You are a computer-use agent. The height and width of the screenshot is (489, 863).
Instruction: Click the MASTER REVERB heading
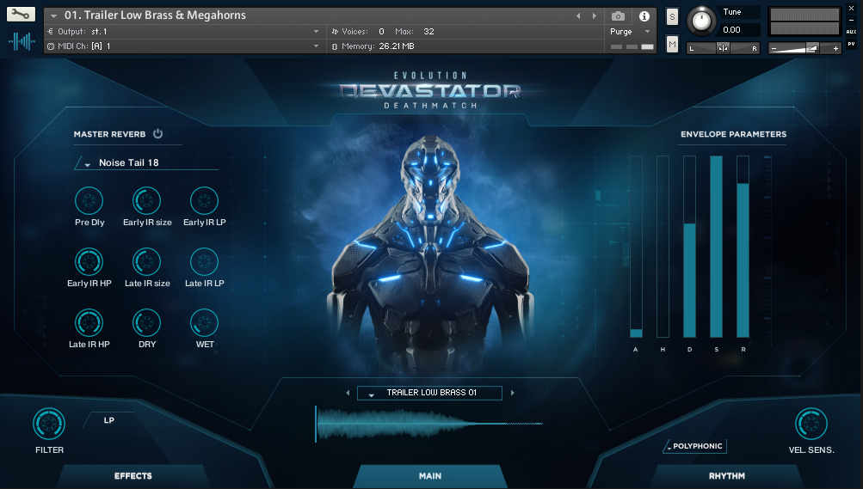109,134
